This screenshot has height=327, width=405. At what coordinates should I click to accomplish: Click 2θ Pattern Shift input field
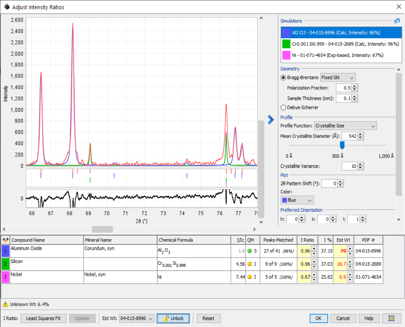330,184
